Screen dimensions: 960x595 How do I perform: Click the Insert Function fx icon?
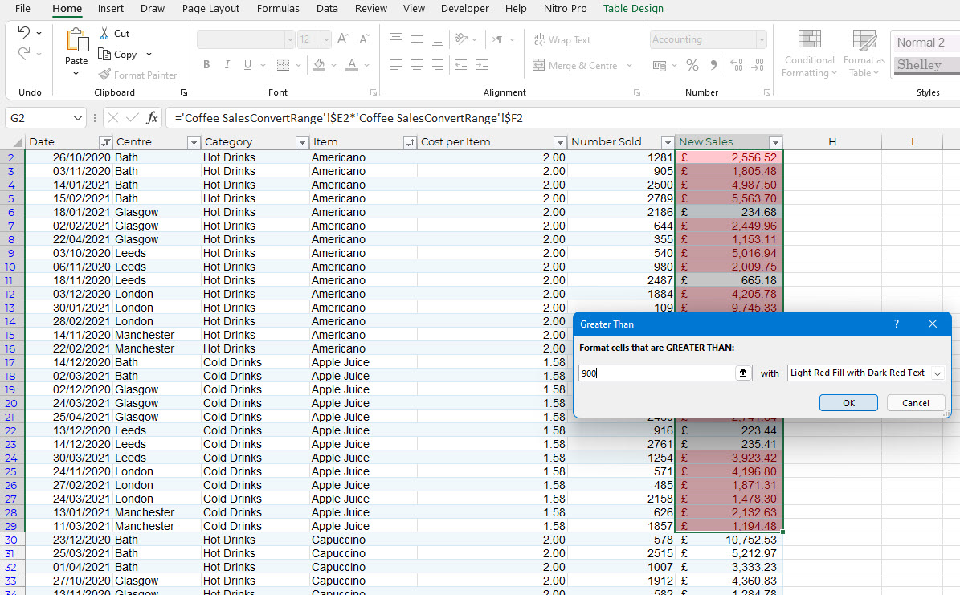(x=152, y=118)
